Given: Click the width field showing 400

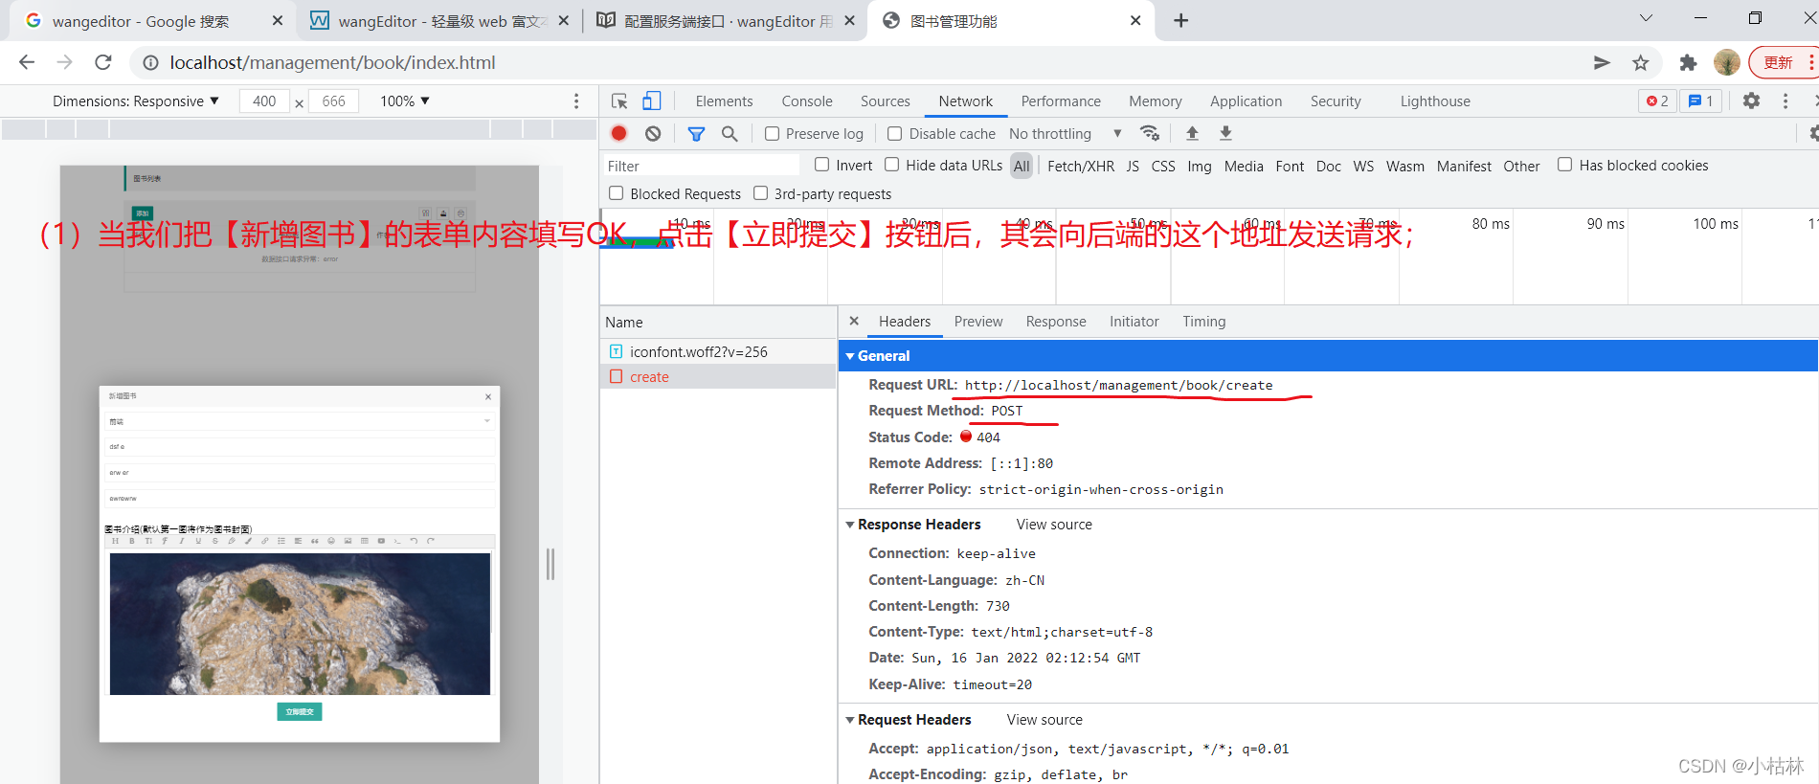Looking at the screenshot, I should (264, 101).
